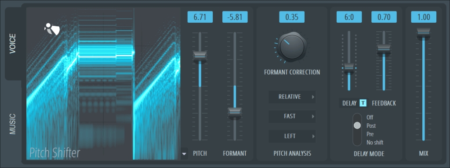This screenshot has height=168, width=450.
Task: Toggle the tempo sync T button
Action: [x=363, y=103]
